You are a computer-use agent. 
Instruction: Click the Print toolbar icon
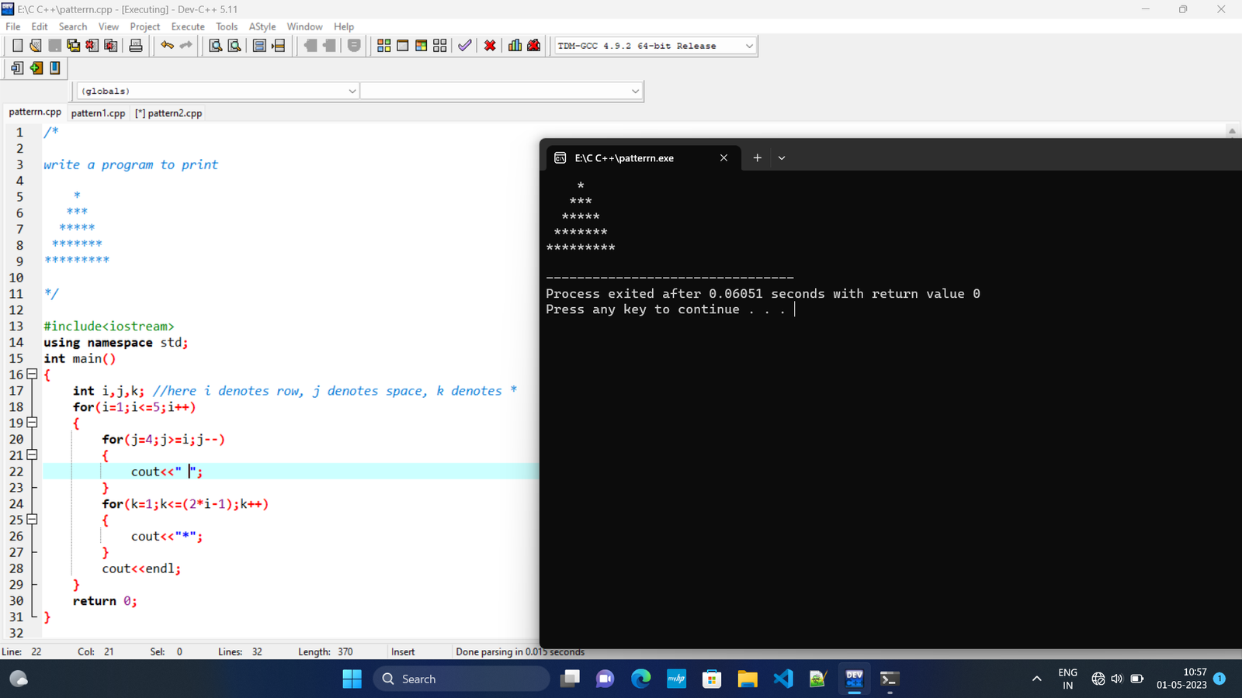(136, 46)
